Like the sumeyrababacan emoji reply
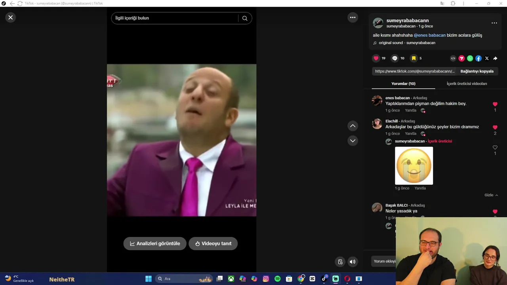The height and width of the screenshot is (285, 507). (x=495, y=148)
